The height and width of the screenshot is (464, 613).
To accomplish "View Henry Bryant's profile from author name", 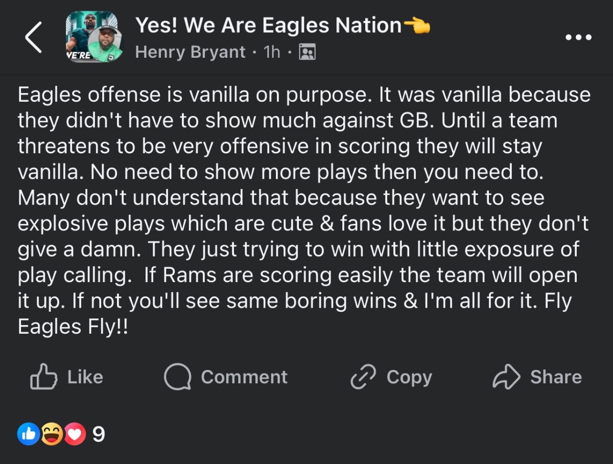I will coord(190,52).
